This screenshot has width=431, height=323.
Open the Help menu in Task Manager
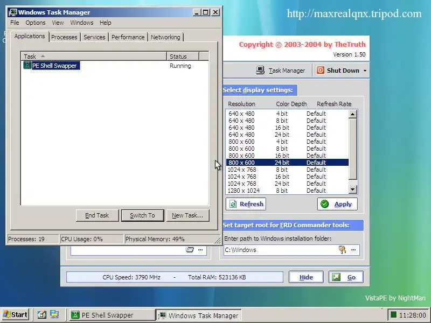105,23
